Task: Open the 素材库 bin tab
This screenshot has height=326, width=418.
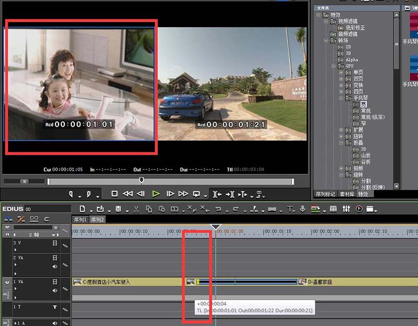Action: point(346,194)
